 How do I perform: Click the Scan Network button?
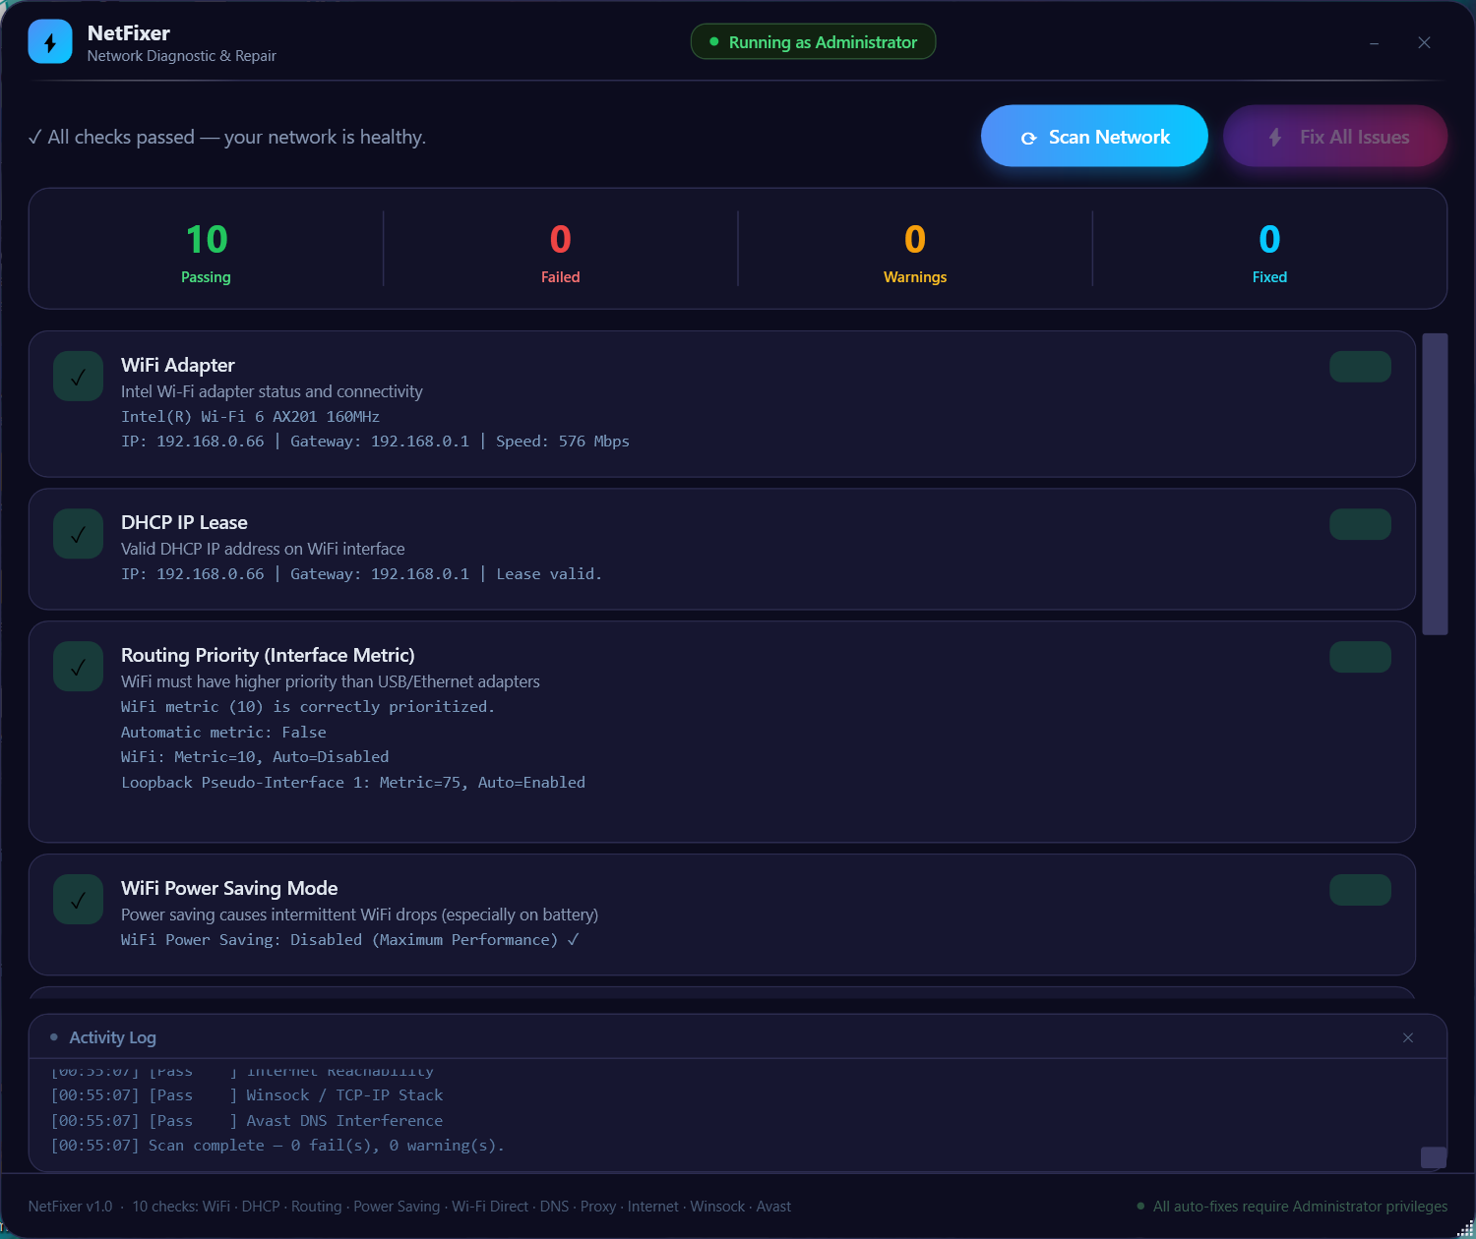1094,136
